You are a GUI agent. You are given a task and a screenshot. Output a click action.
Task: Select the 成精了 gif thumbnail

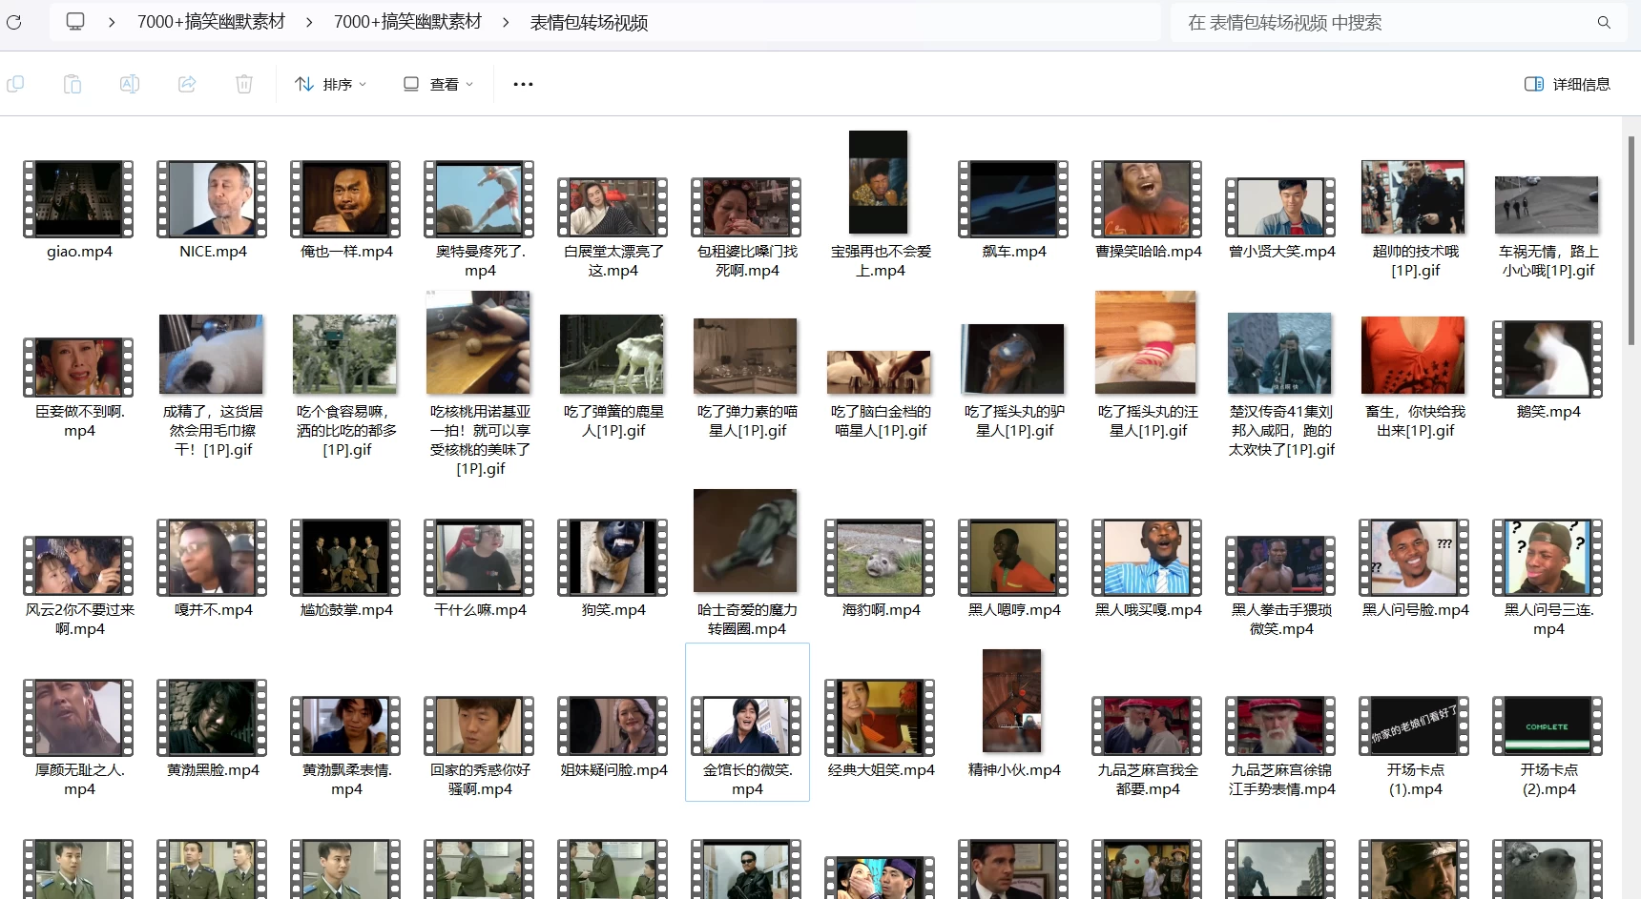(x=211, y=355)
